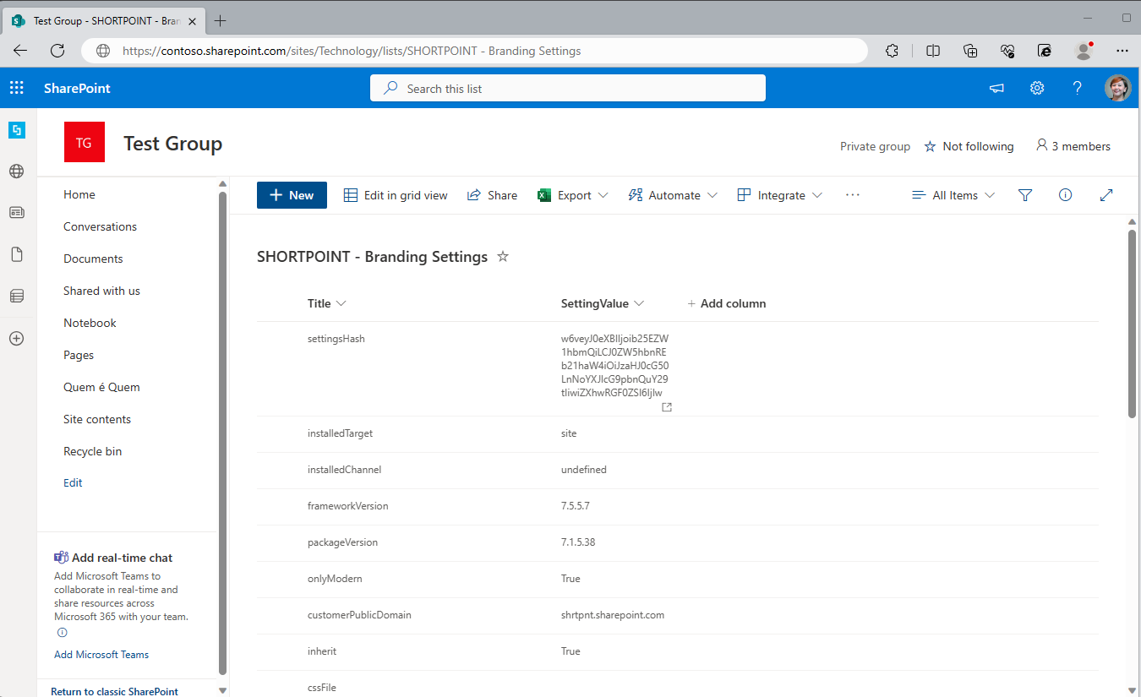Open Conversations in site navigation
Screen dimensions: 1141x697
click(x=100, y=226)
